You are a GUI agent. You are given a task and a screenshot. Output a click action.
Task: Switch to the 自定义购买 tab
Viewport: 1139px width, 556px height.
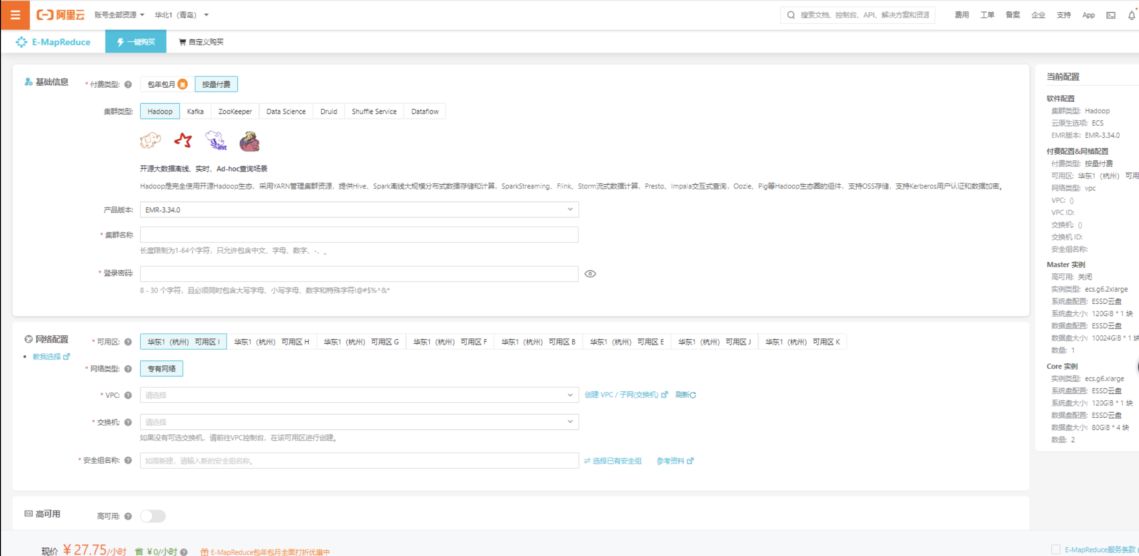[201, 42]
